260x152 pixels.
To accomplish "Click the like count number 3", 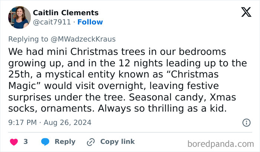I will point(26,142).
